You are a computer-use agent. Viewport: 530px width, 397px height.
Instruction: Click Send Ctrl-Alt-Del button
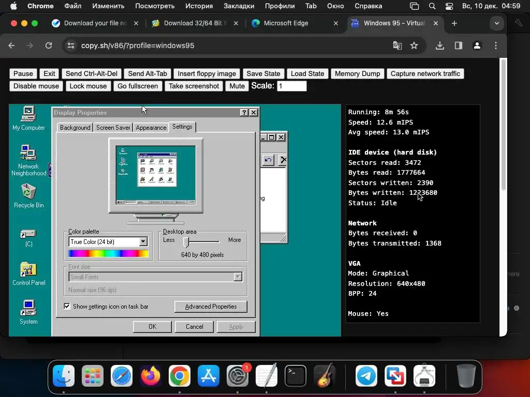(x=91, y=73)
